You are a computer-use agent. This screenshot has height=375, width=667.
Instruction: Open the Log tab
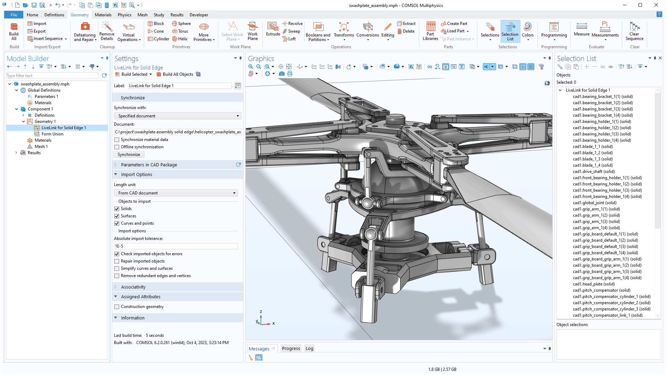309,349
